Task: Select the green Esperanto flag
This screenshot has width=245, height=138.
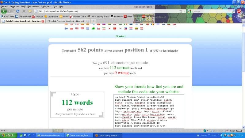Action: pyautogui.click(x=93, y=28)
